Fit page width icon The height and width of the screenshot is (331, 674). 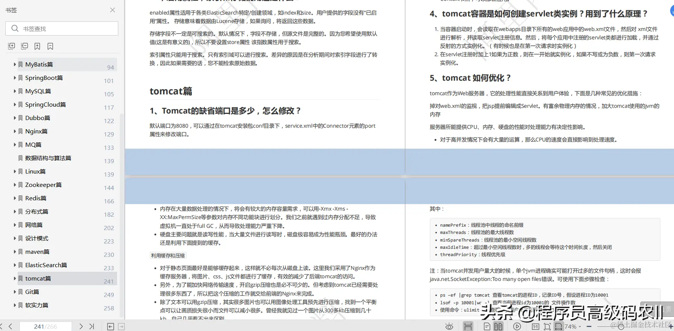point(559,326)
